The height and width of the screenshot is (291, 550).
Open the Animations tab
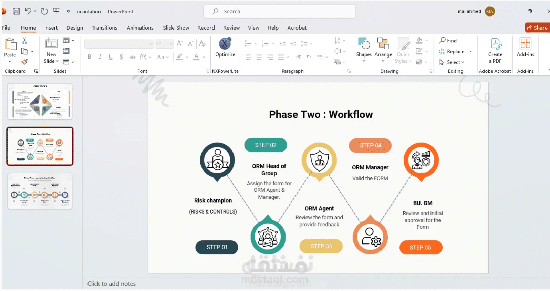(140, 28)
